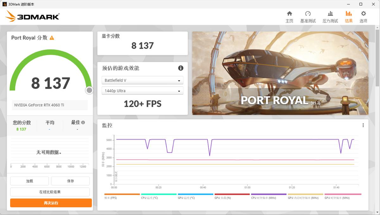Open the 监控 panel three-dot menu
The image size is (380, 215).
click(363, 125)
